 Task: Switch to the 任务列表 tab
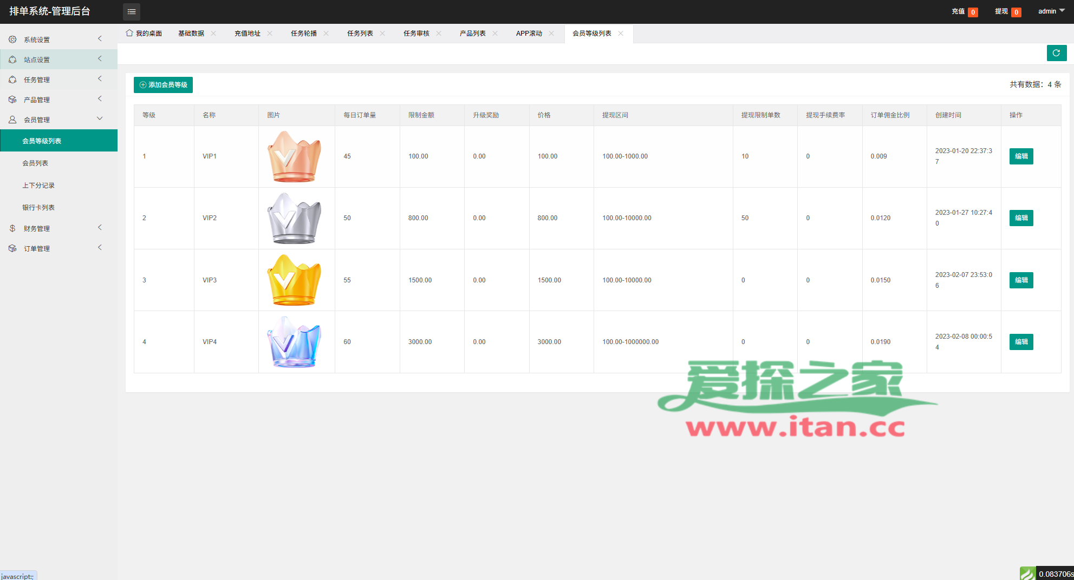360,34
